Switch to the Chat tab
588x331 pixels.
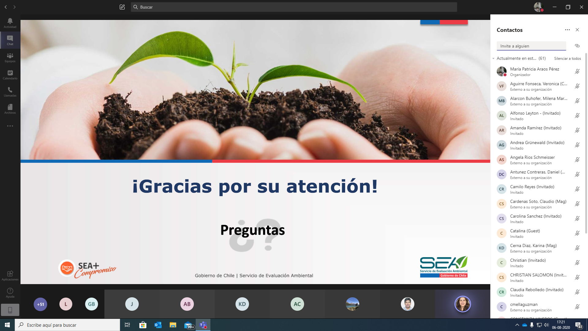point(10,40)
